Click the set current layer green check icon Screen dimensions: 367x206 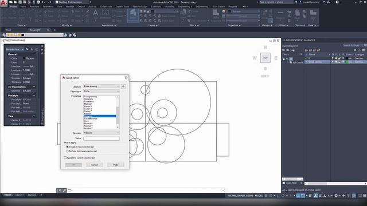(x=319, y=50)
